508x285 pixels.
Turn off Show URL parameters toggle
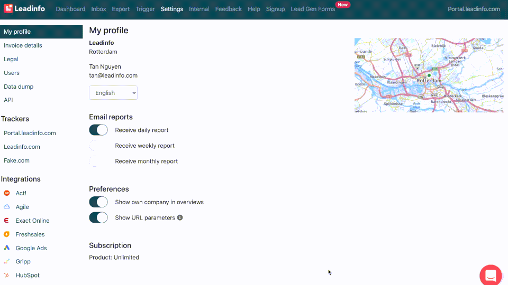[x=98, y=217]
